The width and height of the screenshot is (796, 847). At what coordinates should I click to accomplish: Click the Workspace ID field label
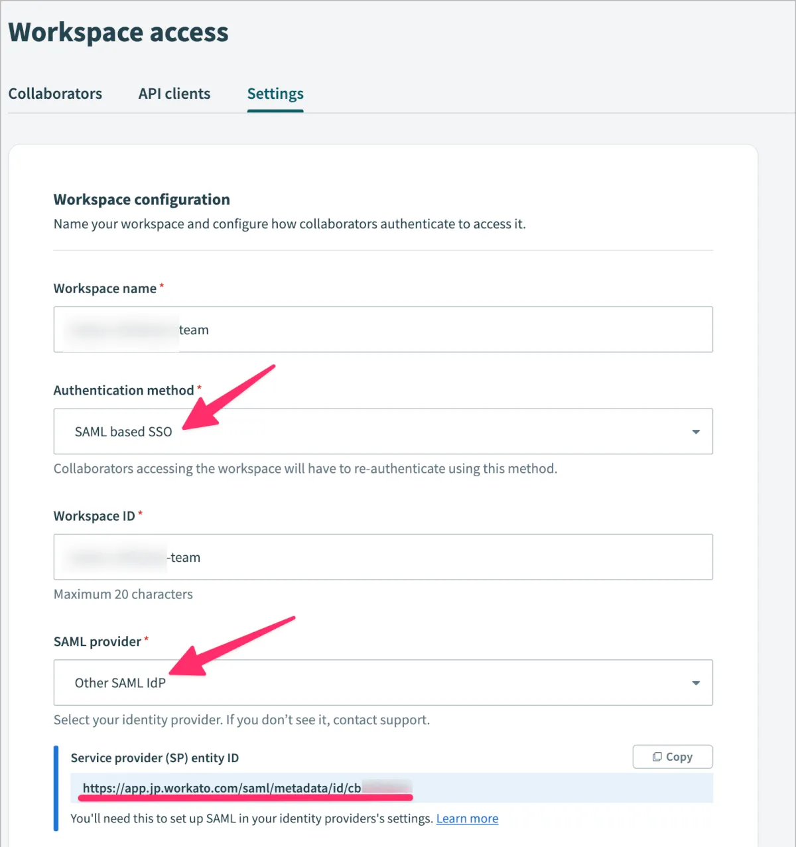94,516
